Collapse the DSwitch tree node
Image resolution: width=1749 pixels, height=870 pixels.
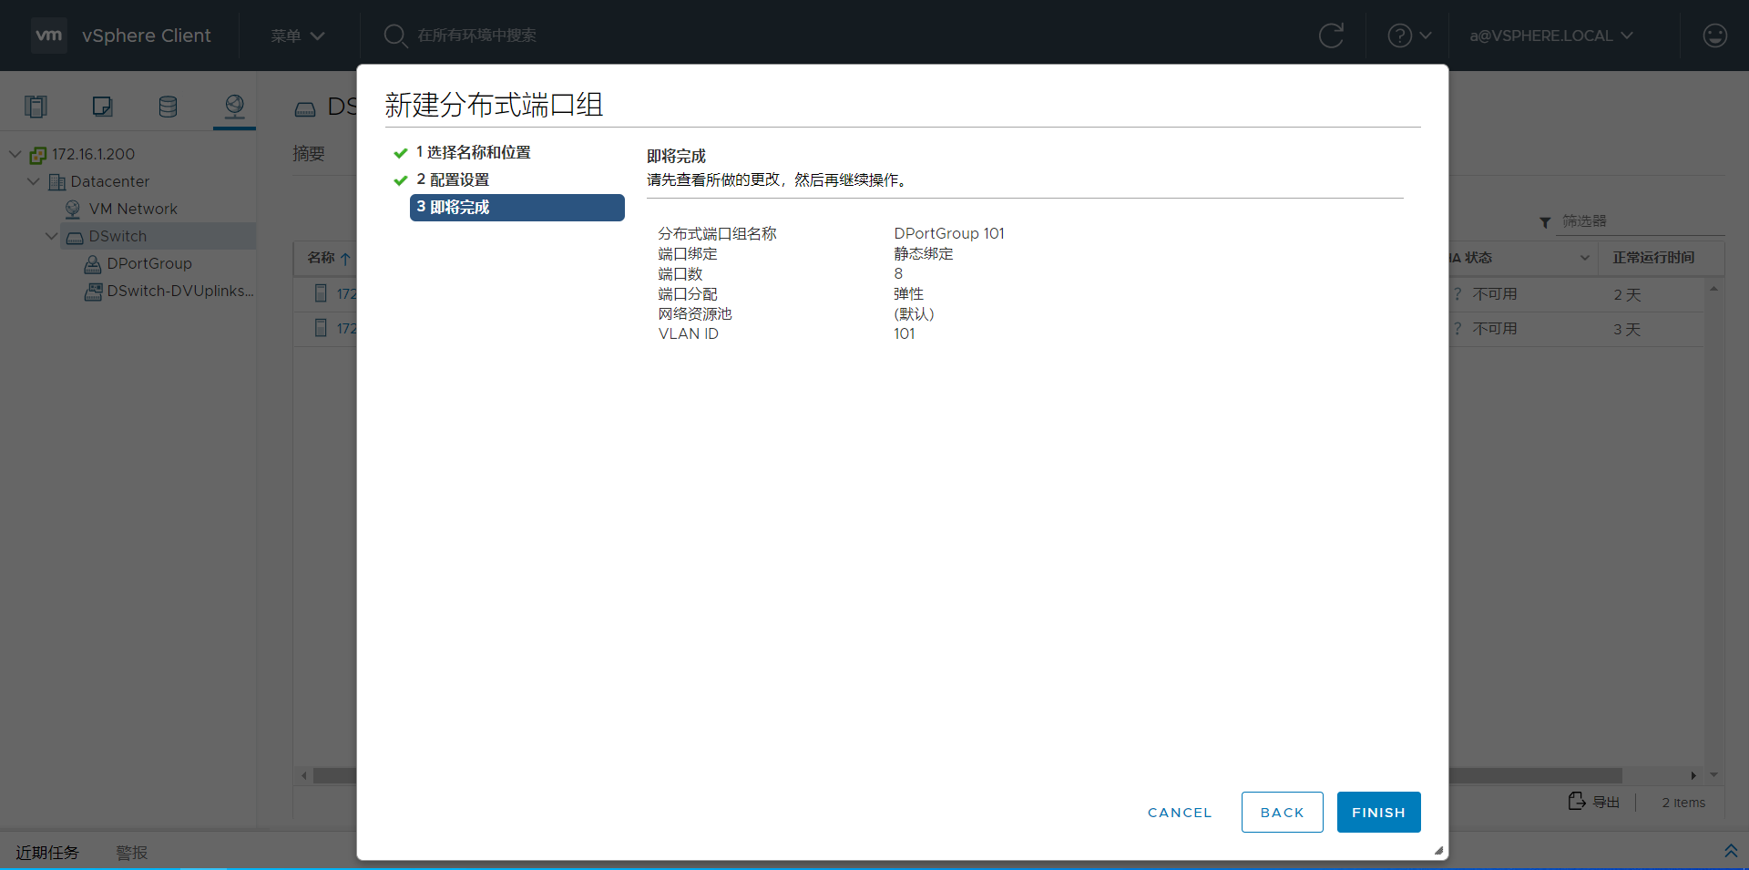[x=51, y=236]
